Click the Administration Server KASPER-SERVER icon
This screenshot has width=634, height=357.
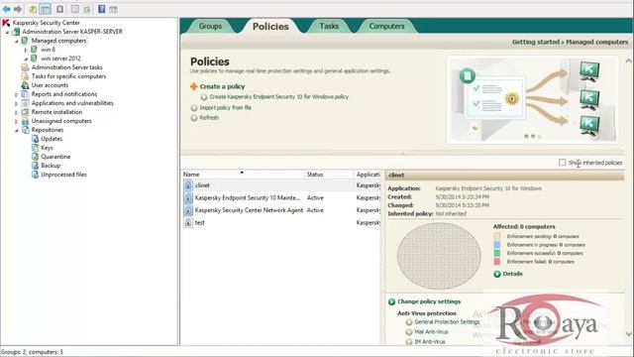16,32
